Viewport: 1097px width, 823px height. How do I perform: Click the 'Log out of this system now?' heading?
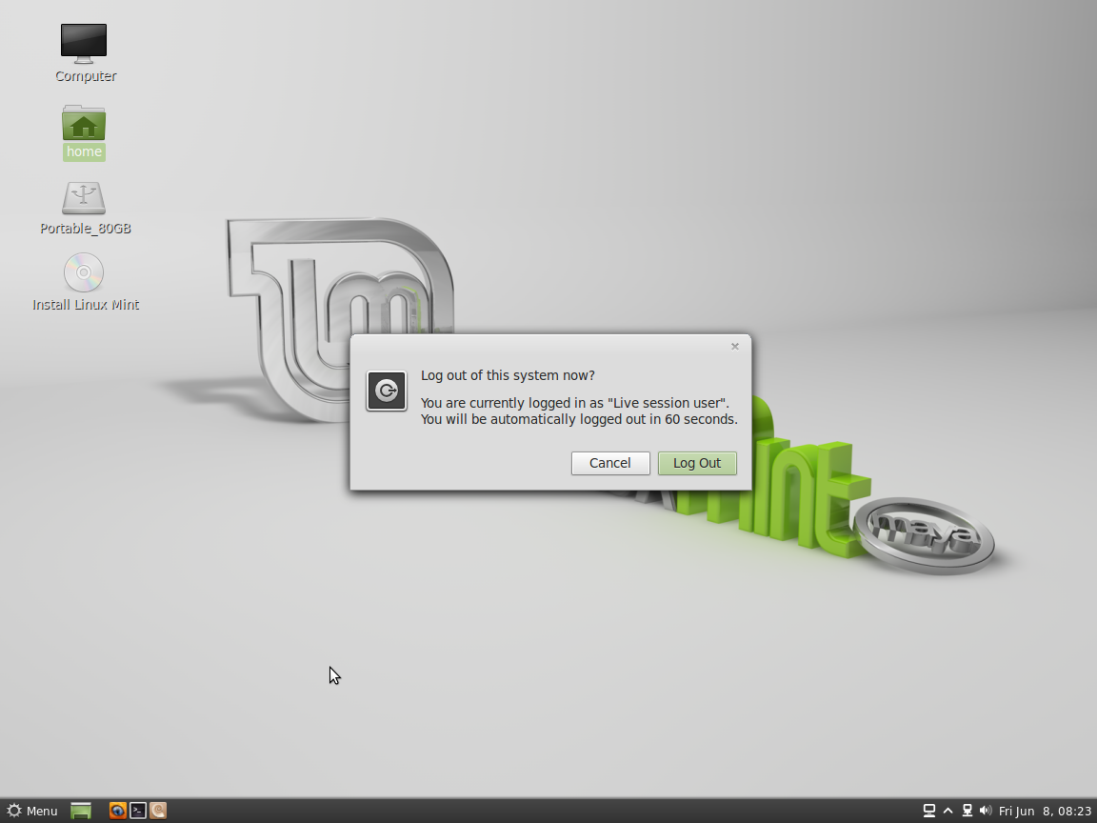(x=508, y=375)
